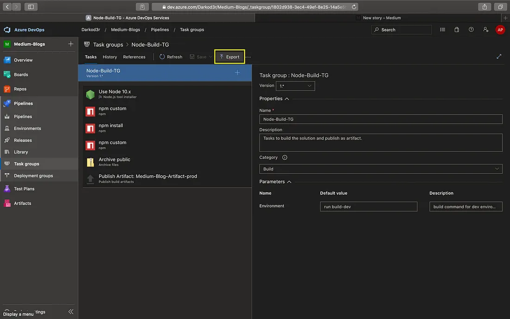Open the Marketplace shopping bag icon
Image resolution: width=510 pixels, height=319 pixels.
[457, 30]
